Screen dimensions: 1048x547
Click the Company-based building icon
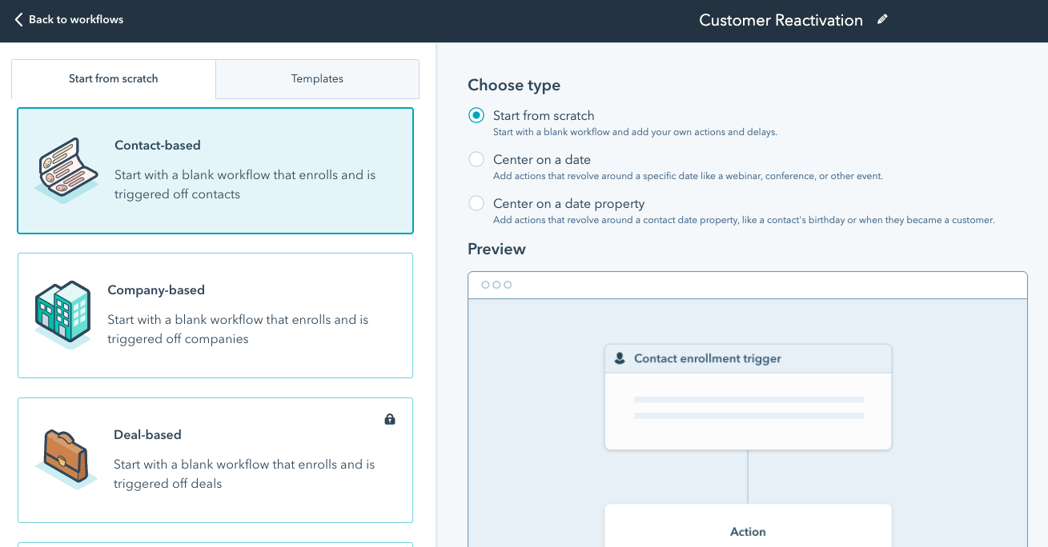(62, 314)
